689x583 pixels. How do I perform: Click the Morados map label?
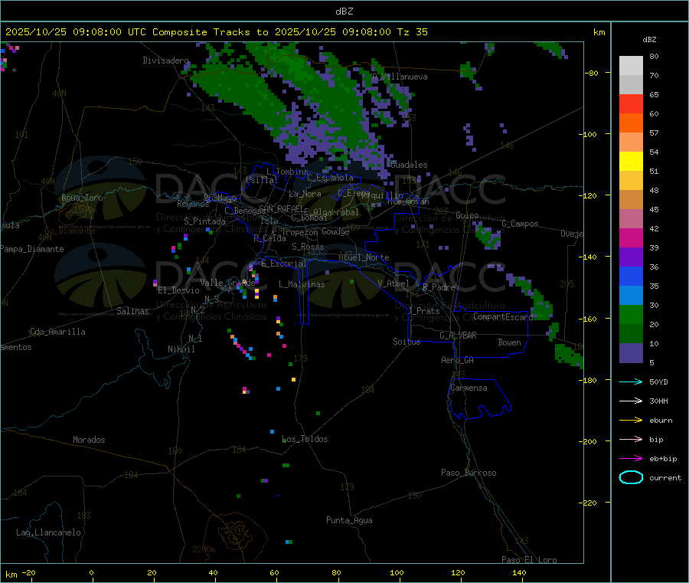89,440
